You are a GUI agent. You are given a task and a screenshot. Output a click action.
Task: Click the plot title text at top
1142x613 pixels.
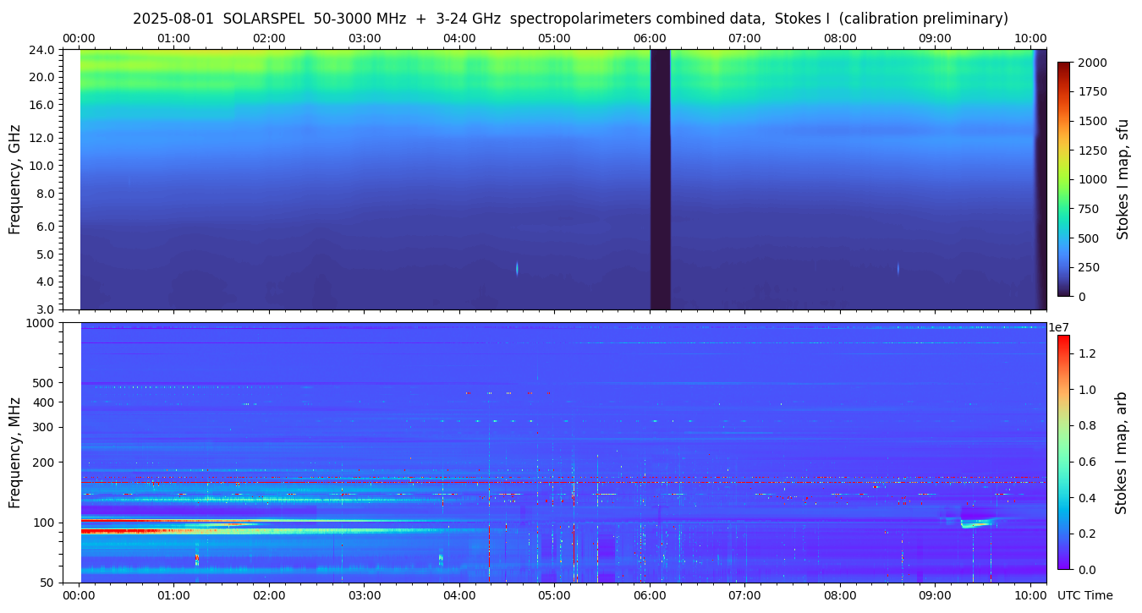click(x=570, y=19)
